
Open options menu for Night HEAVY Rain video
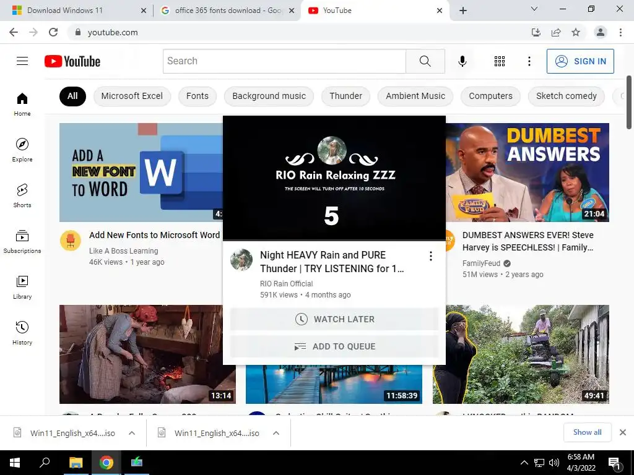point(431,256)
